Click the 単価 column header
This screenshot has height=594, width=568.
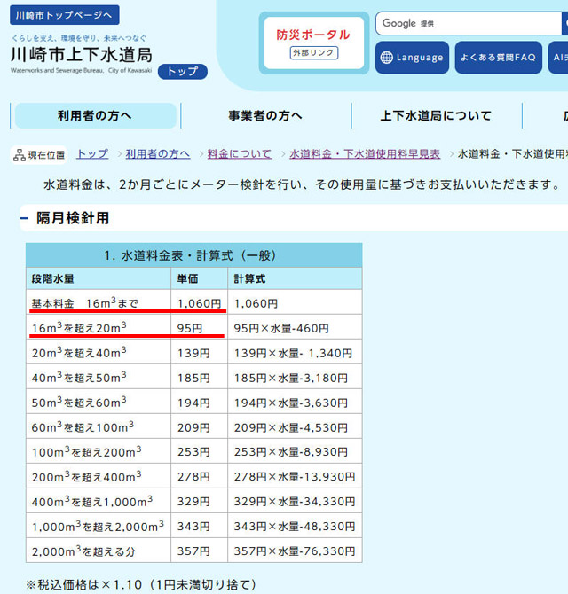click(x=199, y=278)
